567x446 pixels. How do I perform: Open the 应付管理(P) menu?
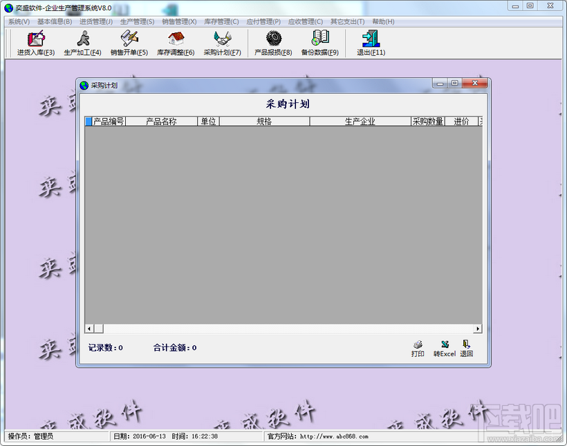(x=263, y=21)
